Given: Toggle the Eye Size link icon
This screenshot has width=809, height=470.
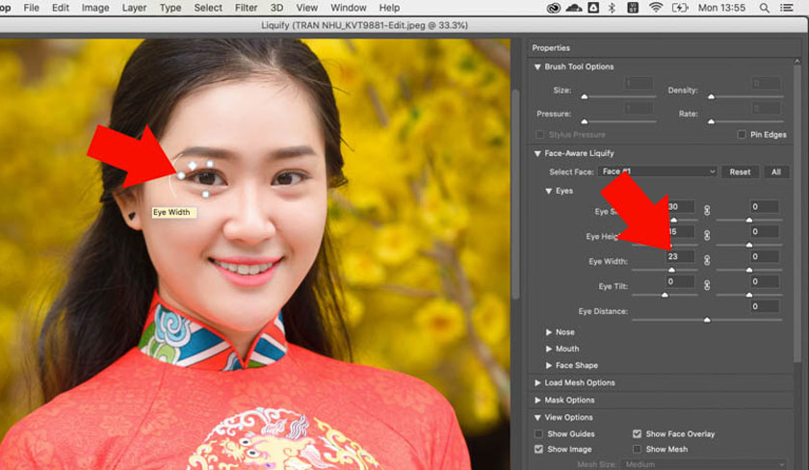Looking at the screenshot, I should point(707,210).
